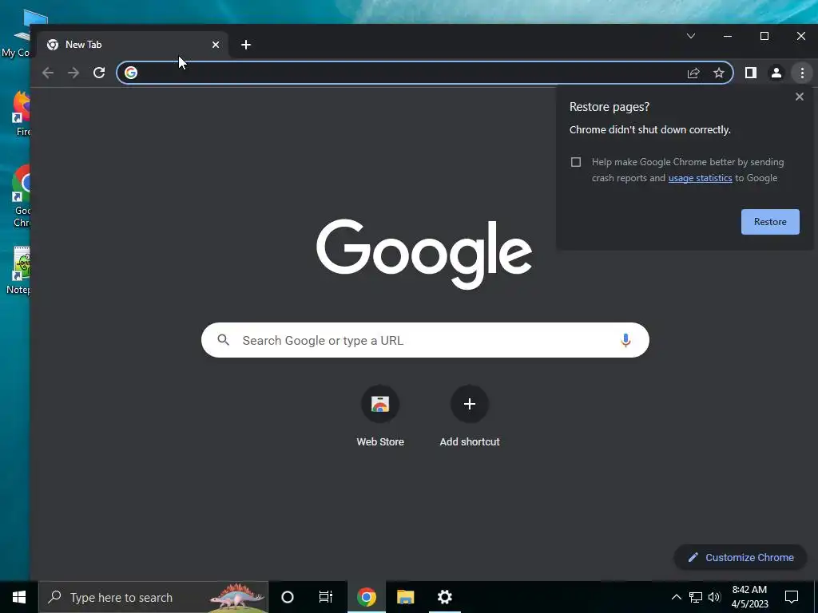Open the notification center icon
The height and width of the screenshot is (613, 818).
[792, 597]
